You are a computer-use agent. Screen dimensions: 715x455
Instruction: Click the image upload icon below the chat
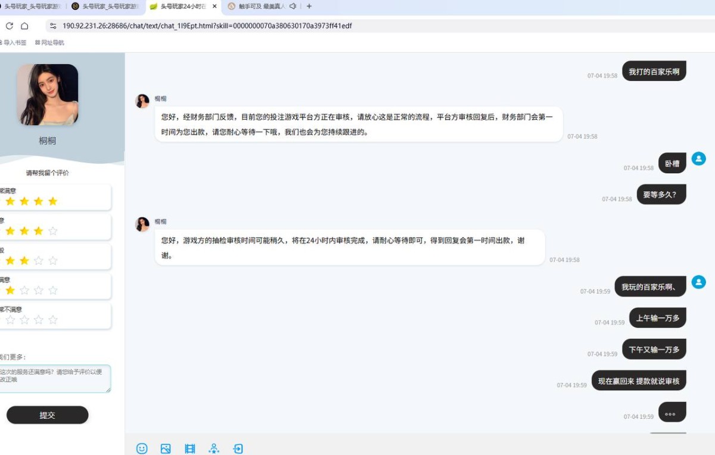(166, 448)
